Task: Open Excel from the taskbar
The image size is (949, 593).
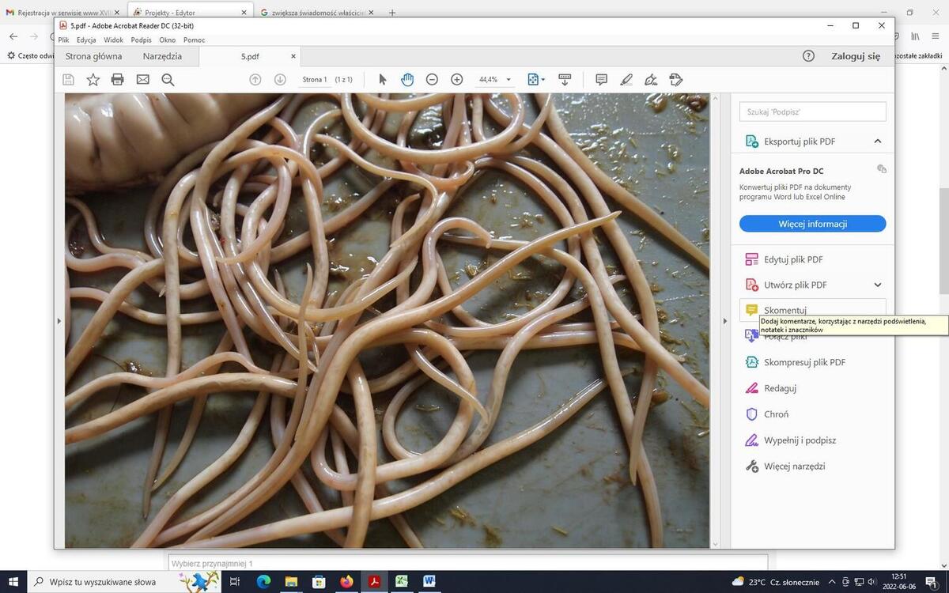Action: coord(402,582)
